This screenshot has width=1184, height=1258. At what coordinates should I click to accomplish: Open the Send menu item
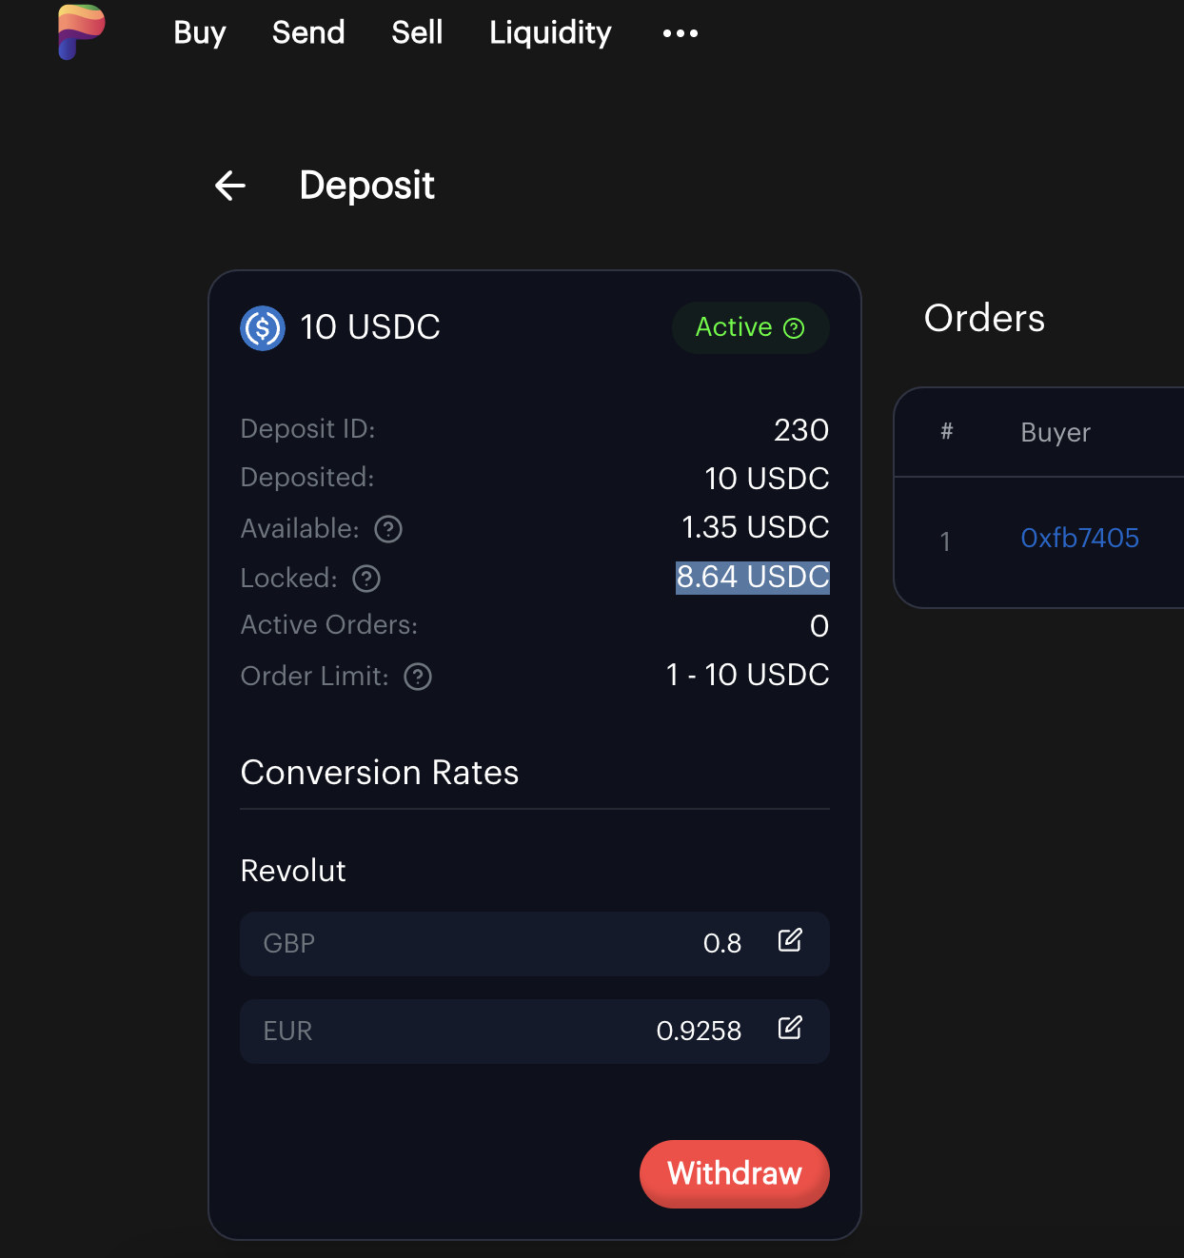(308, 33)
